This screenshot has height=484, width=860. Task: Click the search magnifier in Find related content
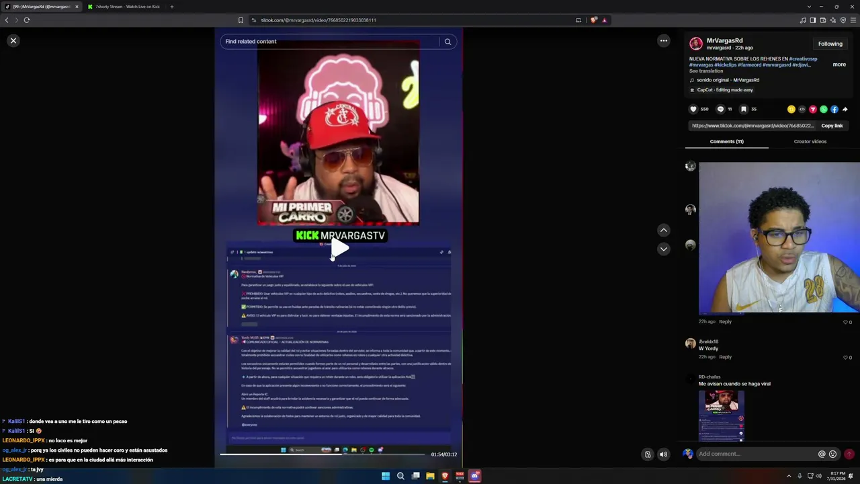(447, 42)
